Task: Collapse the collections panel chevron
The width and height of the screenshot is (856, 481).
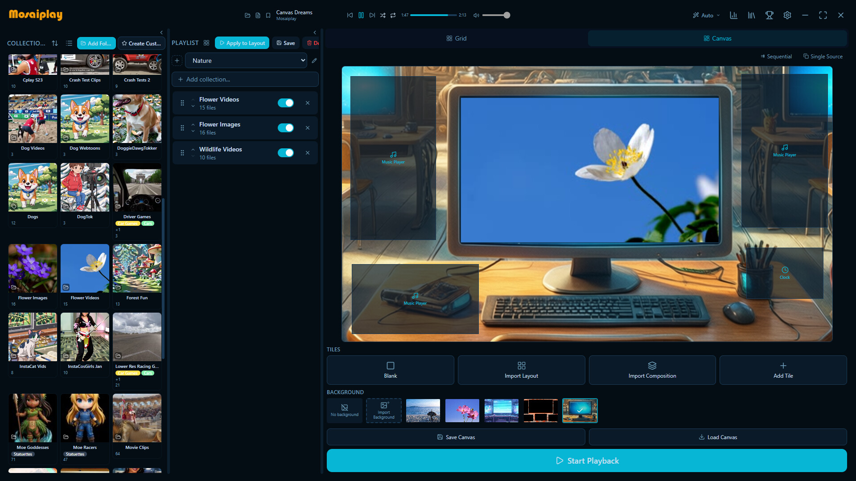Action: pyautogui.click(x=161, y=33)
